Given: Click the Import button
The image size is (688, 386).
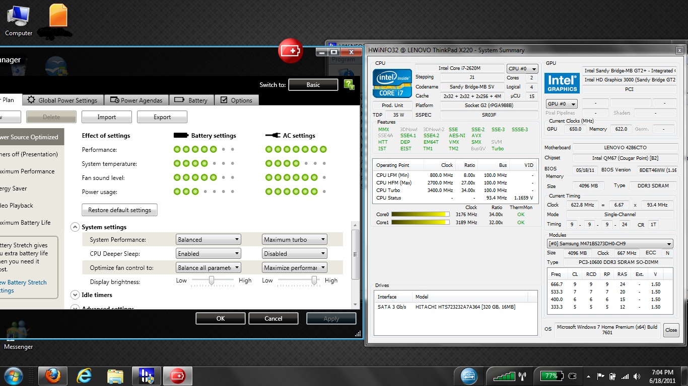Looking at the screenshot, I should (x=107, y=117).
